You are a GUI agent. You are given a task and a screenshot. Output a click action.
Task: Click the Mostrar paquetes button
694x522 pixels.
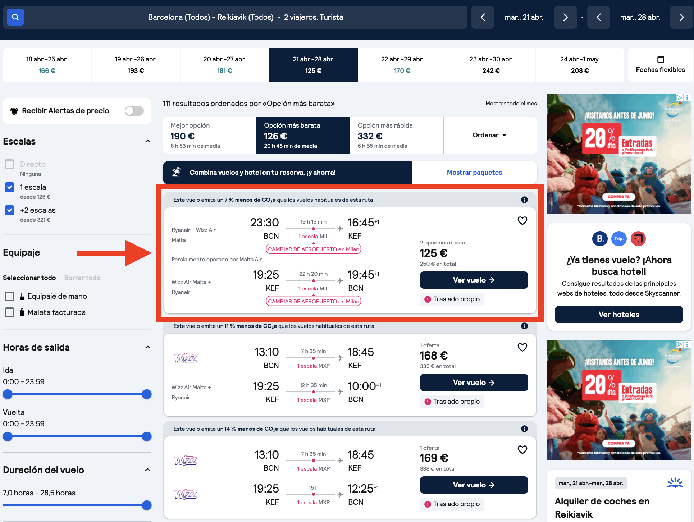tap(475, 173)
